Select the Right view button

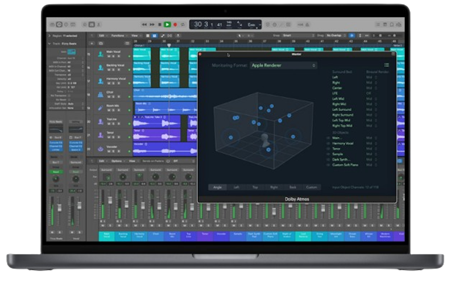pyautogui.click(x=274, y=188)
